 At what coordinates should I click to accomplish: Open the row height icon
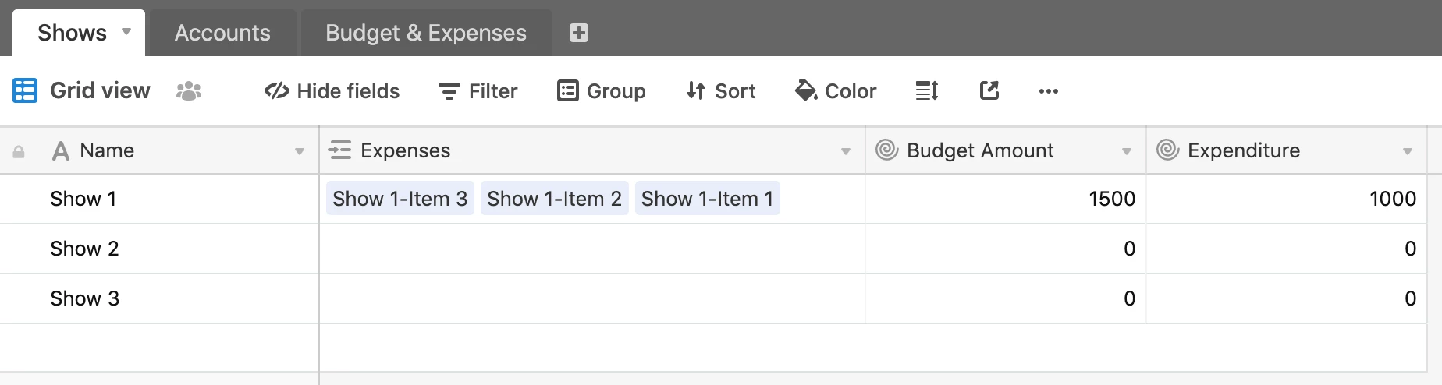click(x=926, y=91)
